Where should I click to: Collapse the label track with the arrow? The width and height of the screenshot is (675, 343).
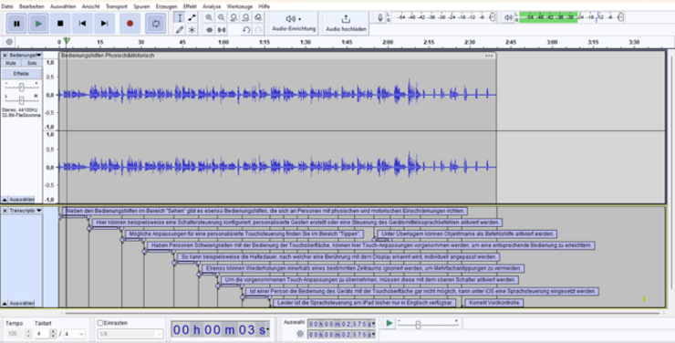point(5,303)
